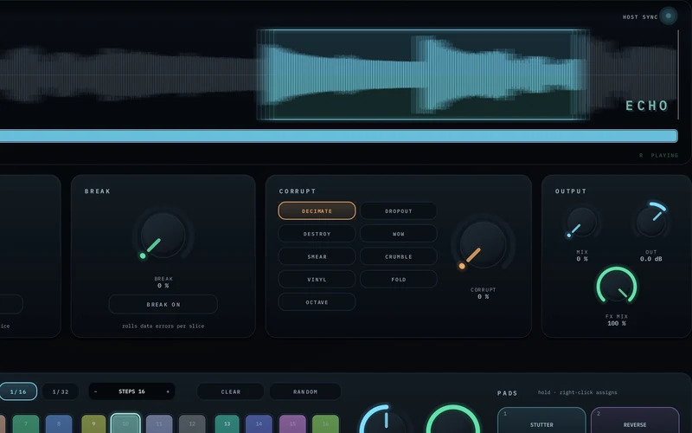
Task: Toggle sequencer step 16
Action: point(325,423)
